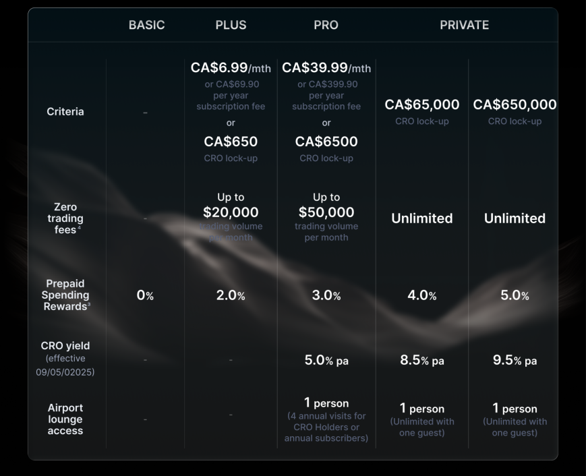Viewport: 586px width, 476px height.
Task: Click the 0% Basic spending rewards value
Action: point(146,295)
